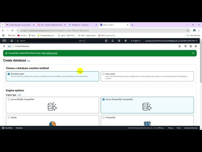Open the Info link beside Engine type
This screenshot has height=152, width=202.
19,95
